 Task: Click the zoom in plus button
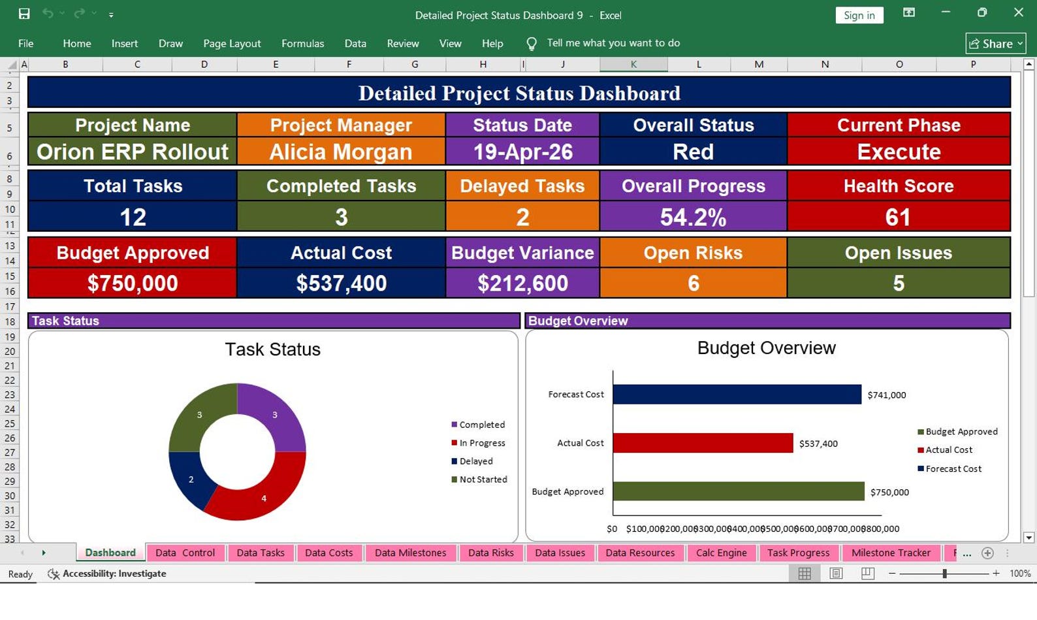[x=996, y=574]
